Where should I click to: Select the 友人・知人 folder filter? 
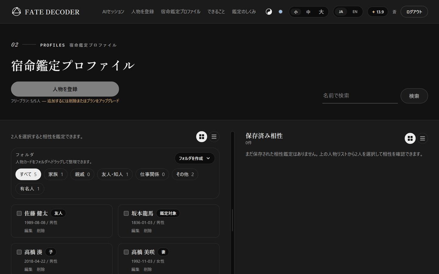115,174
